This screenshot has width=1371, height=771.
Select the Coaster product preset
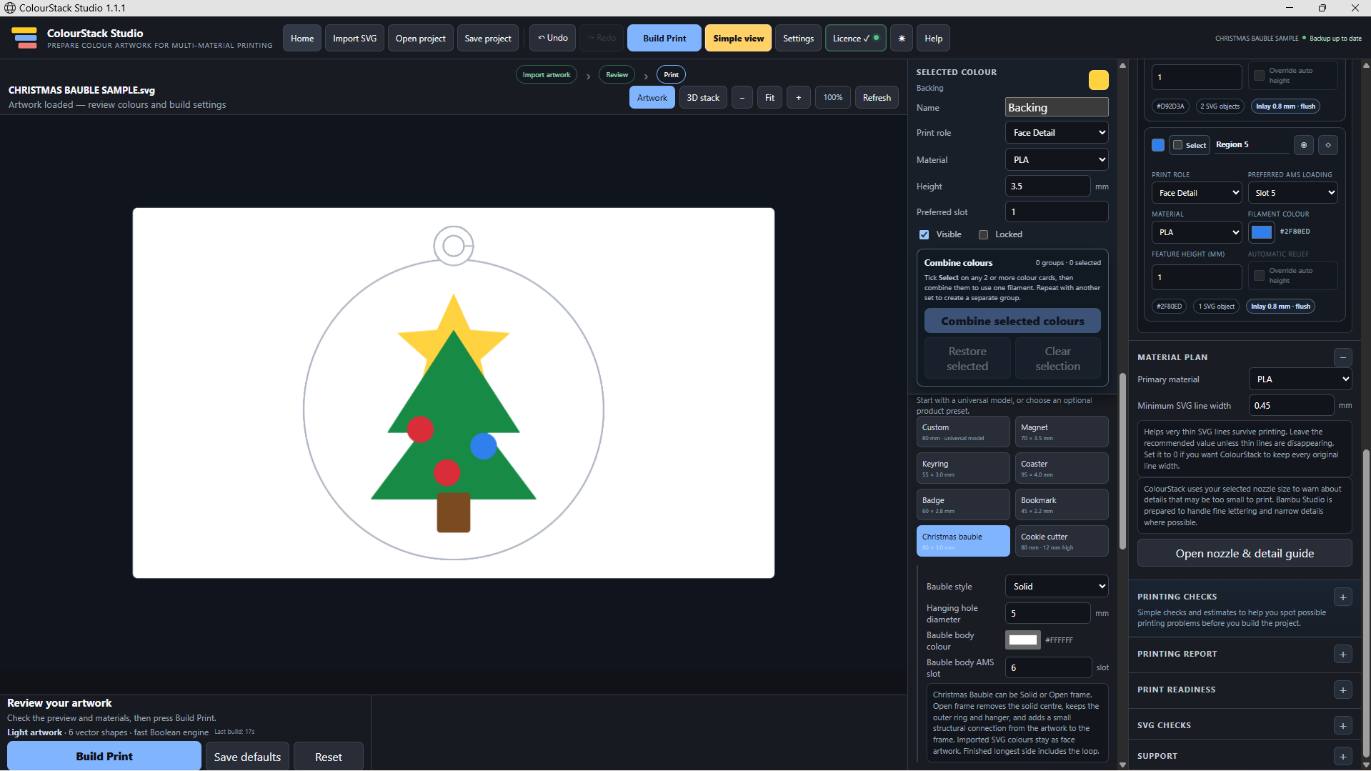pos(1062,469)
